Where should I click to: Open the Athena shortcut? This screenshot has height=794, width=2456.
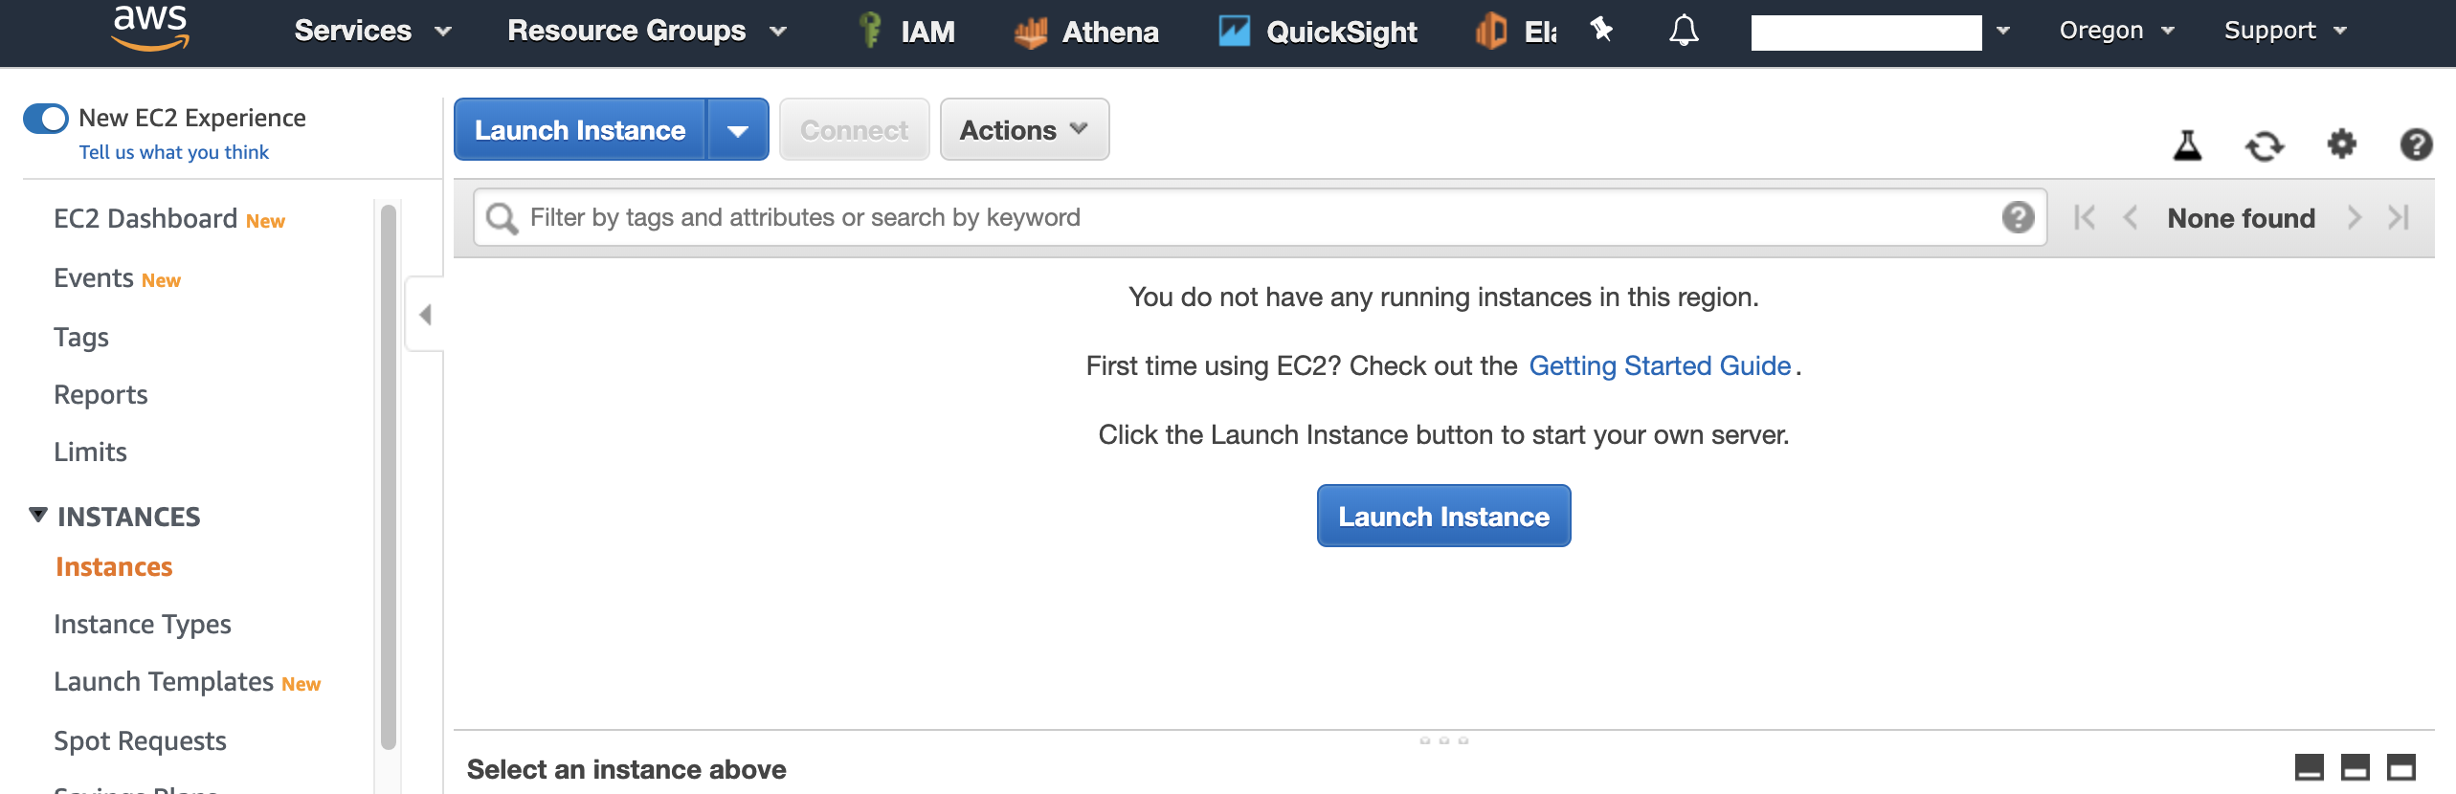[x=1086, y=32]
